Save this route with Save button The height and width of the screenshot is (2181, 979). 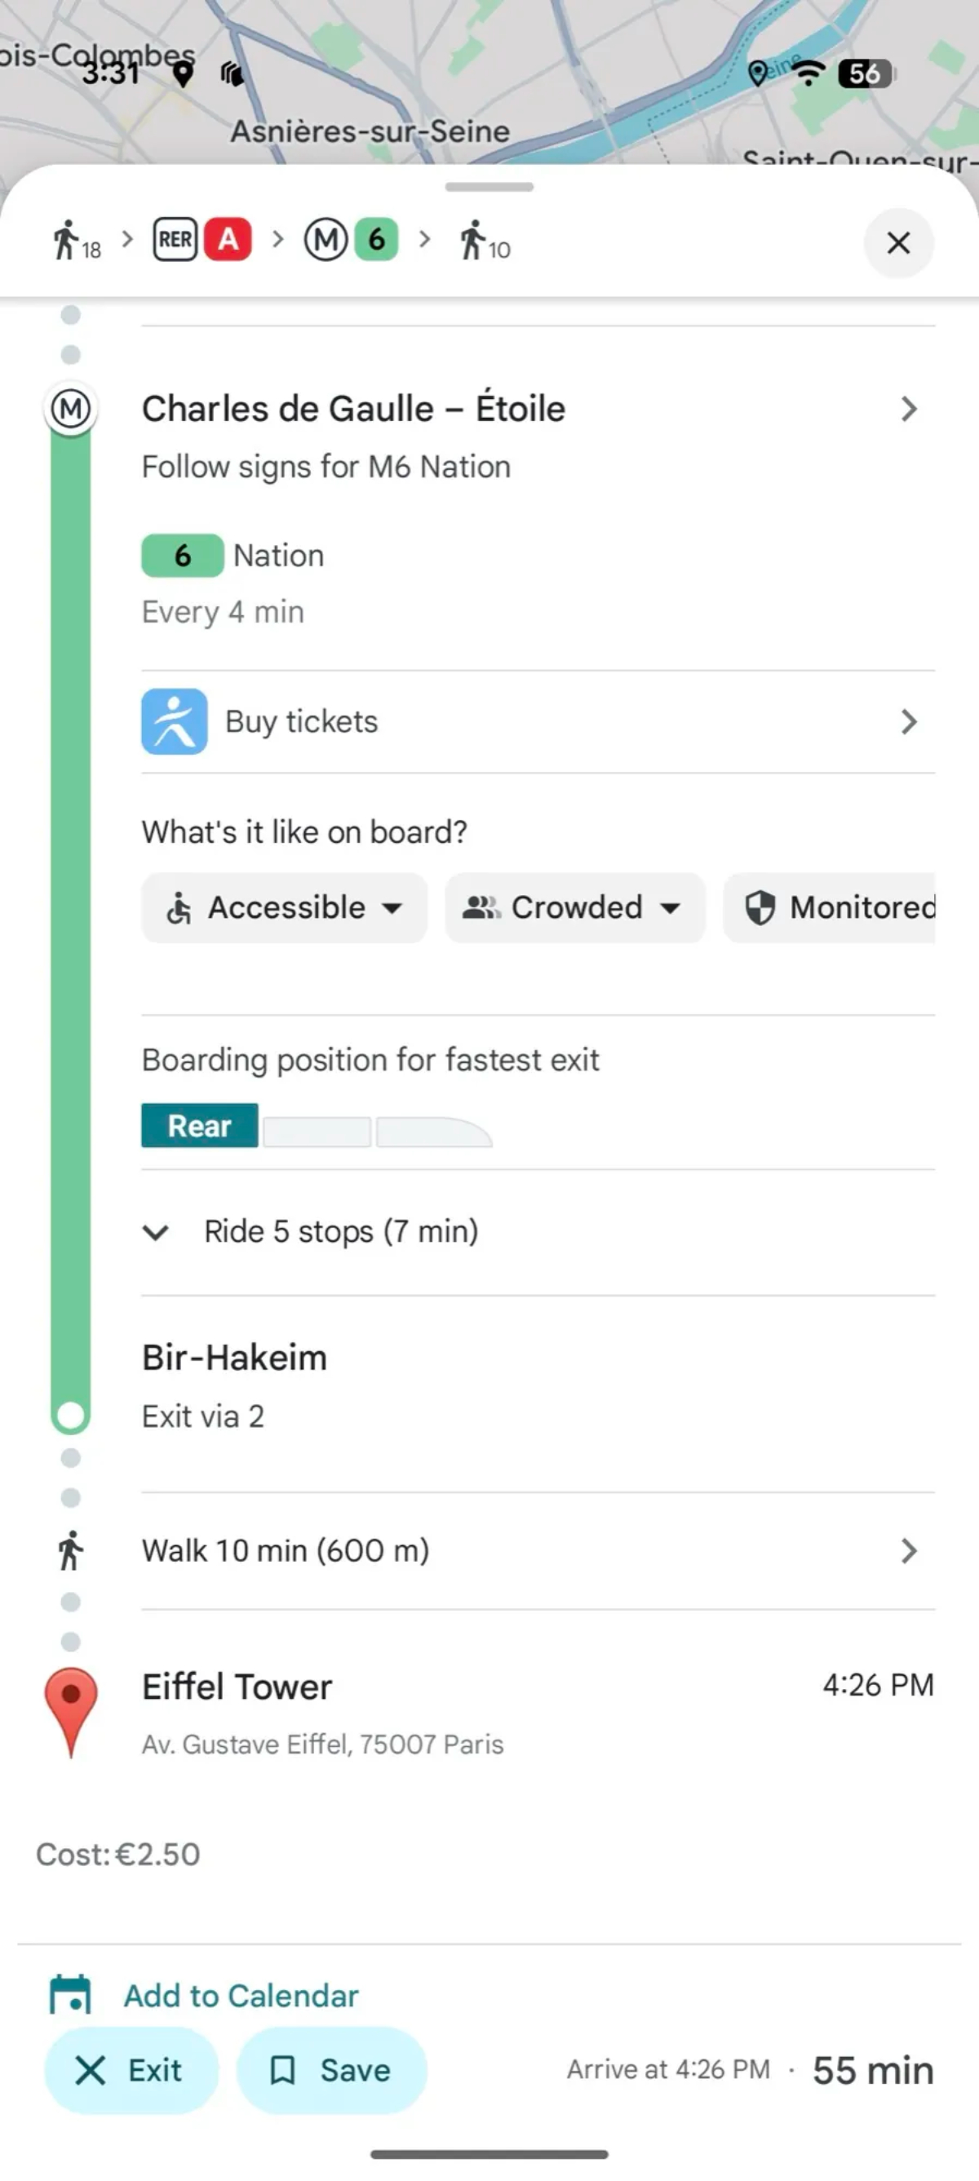point(332,2070)
